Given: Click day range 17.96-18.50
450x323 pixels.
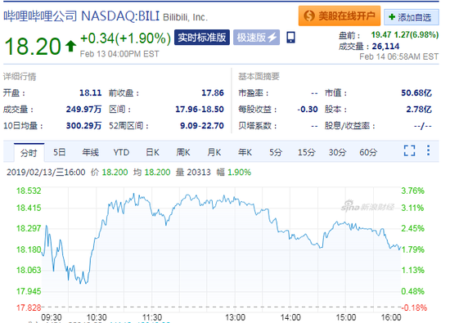Looking at the screenshot, I should [x=200, y=110].
